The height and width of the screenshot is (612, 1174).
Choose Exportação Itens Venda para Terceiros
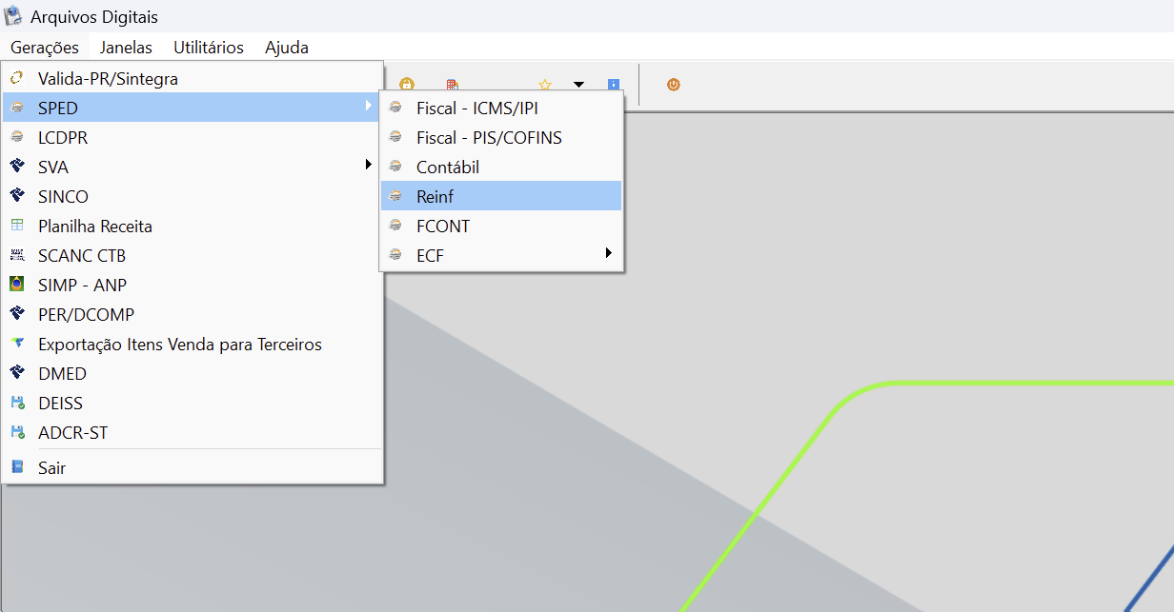point(192,344)
